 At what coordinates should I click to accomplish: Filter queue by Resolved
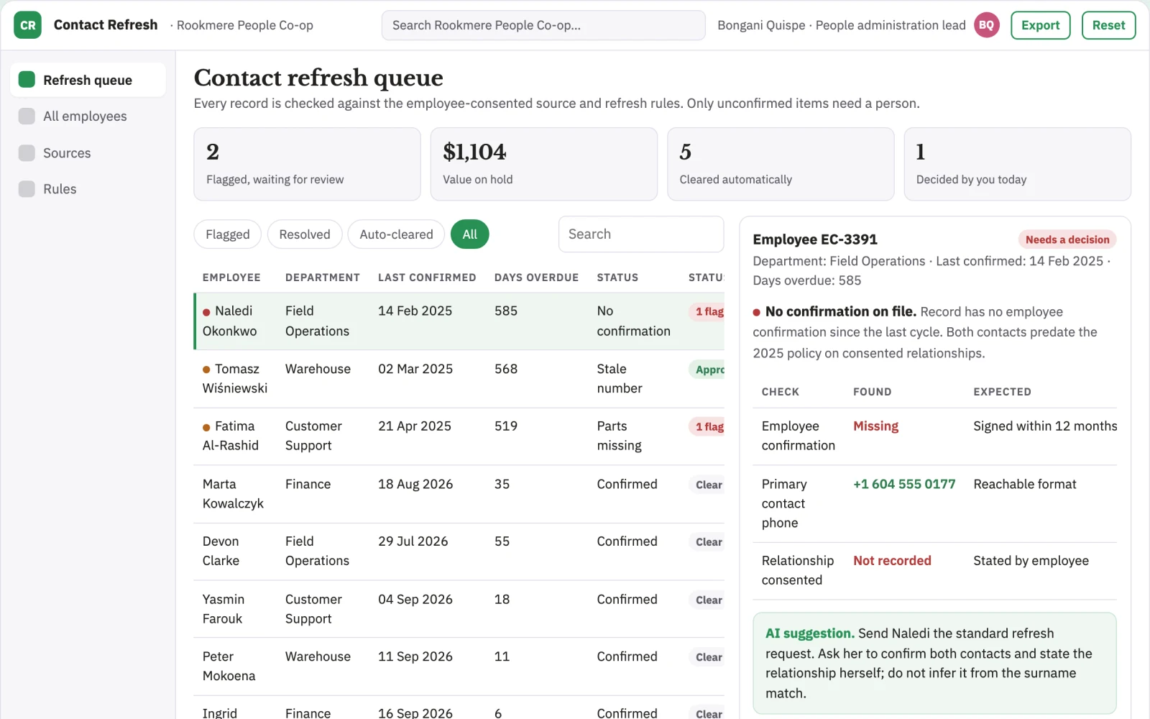(305, 234)
